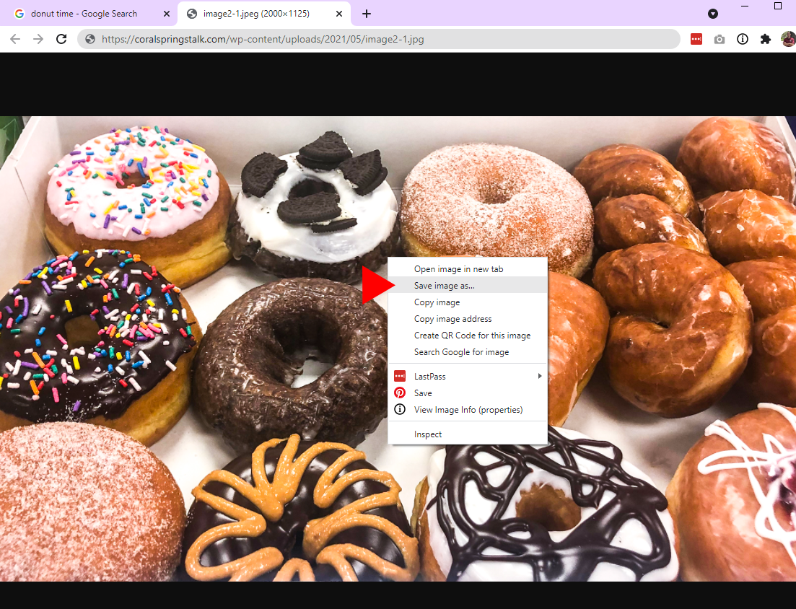The height and width of the screenshot is (609, 796).
Task: Open the LastPass extension in the toolbar
Action: click(696, 39)
